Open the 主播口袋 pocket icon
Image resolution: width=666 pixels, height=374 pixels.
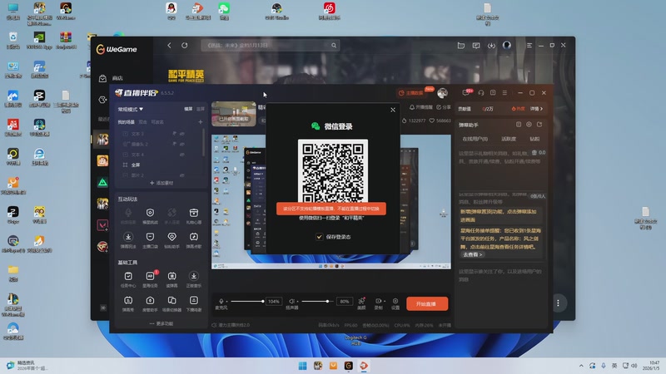tap(150, 237)
